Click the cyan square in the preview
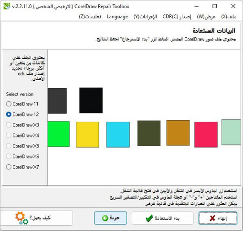This screenshot has width=243, height=231. click(x=118, y=135)
